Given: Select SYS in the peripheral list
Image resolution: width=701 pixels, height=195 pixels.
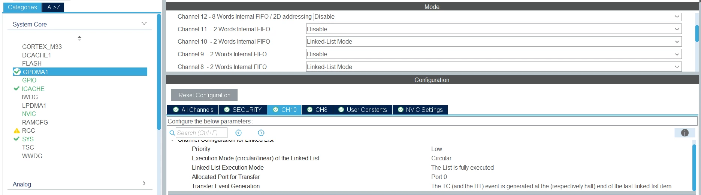Looking at the screenshot, I should (x=28, y=139).
